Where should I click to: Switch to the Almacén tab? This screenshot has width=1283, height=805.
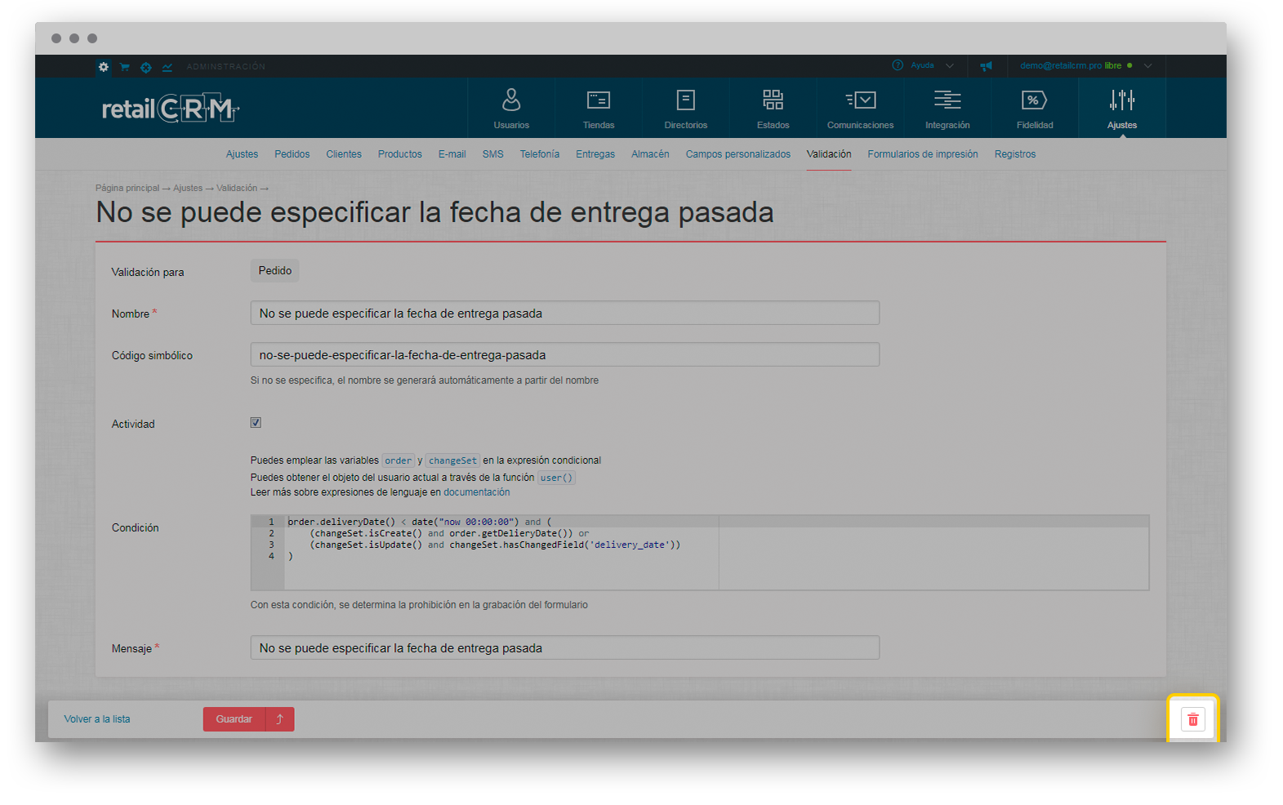click(650, 154)
